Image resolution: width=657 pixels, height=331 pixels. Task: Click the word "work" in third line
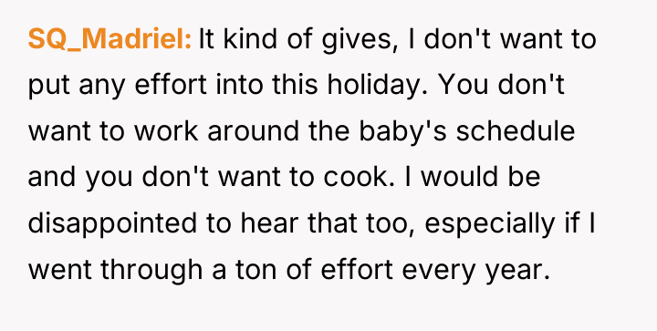coord(166,130)
